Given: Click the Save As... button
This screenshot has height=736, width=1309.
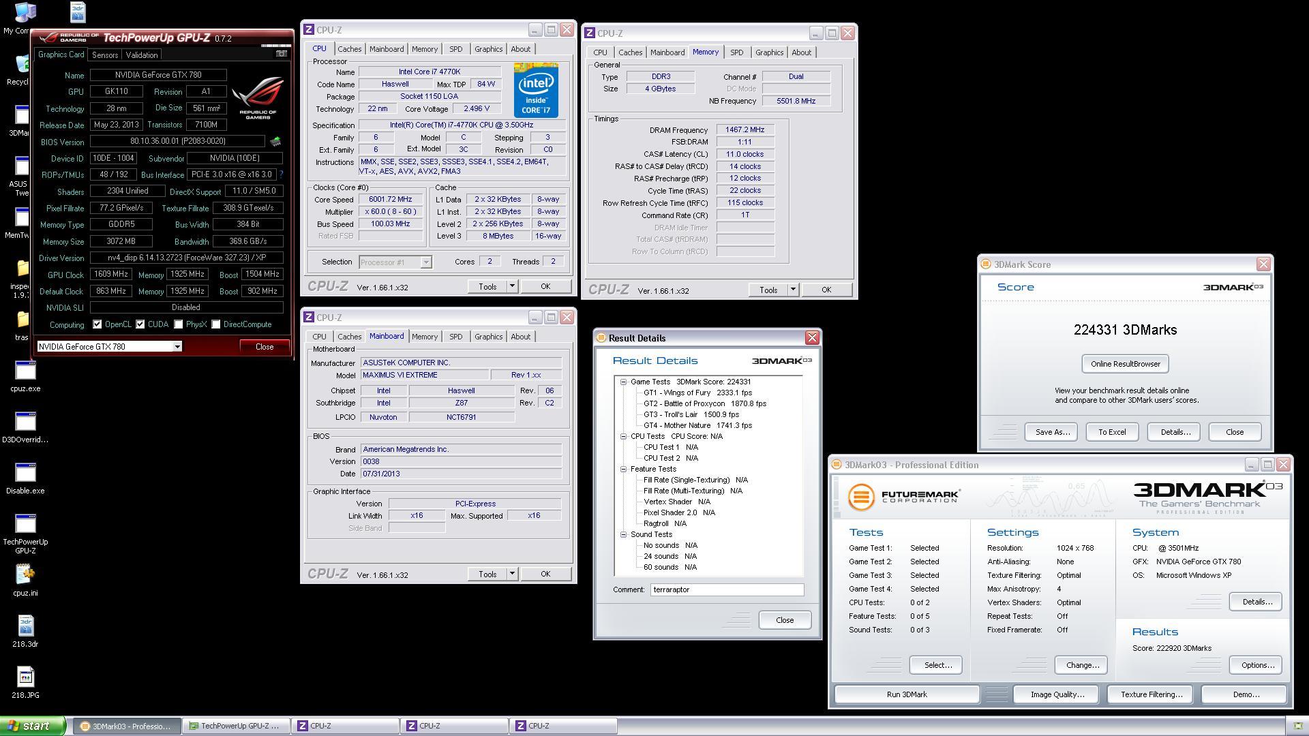Looking at the screenshot, I should pos(1052,432).
